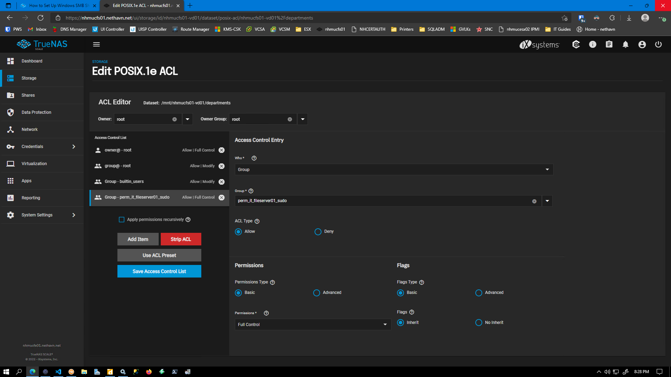Switch to How to Set Up Windows SMB tab
The width and height of the screenshot is (671, 377).
point(58,6)
